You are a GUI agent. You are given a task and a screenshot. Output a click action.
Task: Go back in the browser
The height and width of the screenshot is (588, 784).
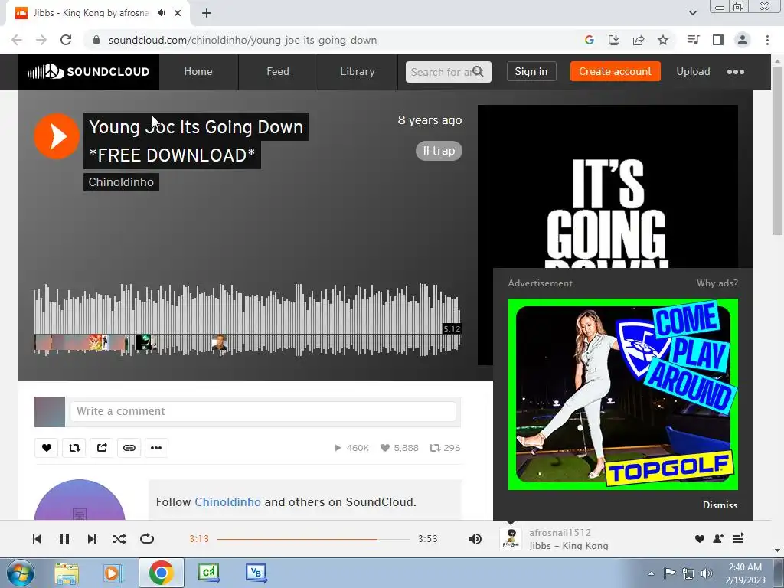click(17, 40)
